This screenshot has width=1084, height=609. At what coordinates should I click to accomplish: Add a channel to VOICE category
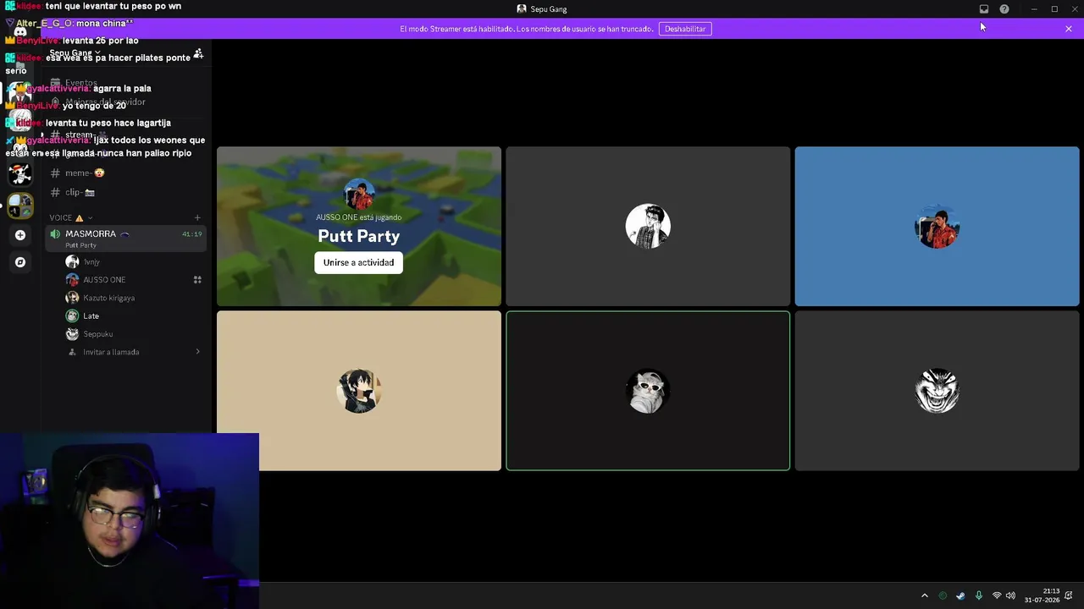click(x=197, y=217)
